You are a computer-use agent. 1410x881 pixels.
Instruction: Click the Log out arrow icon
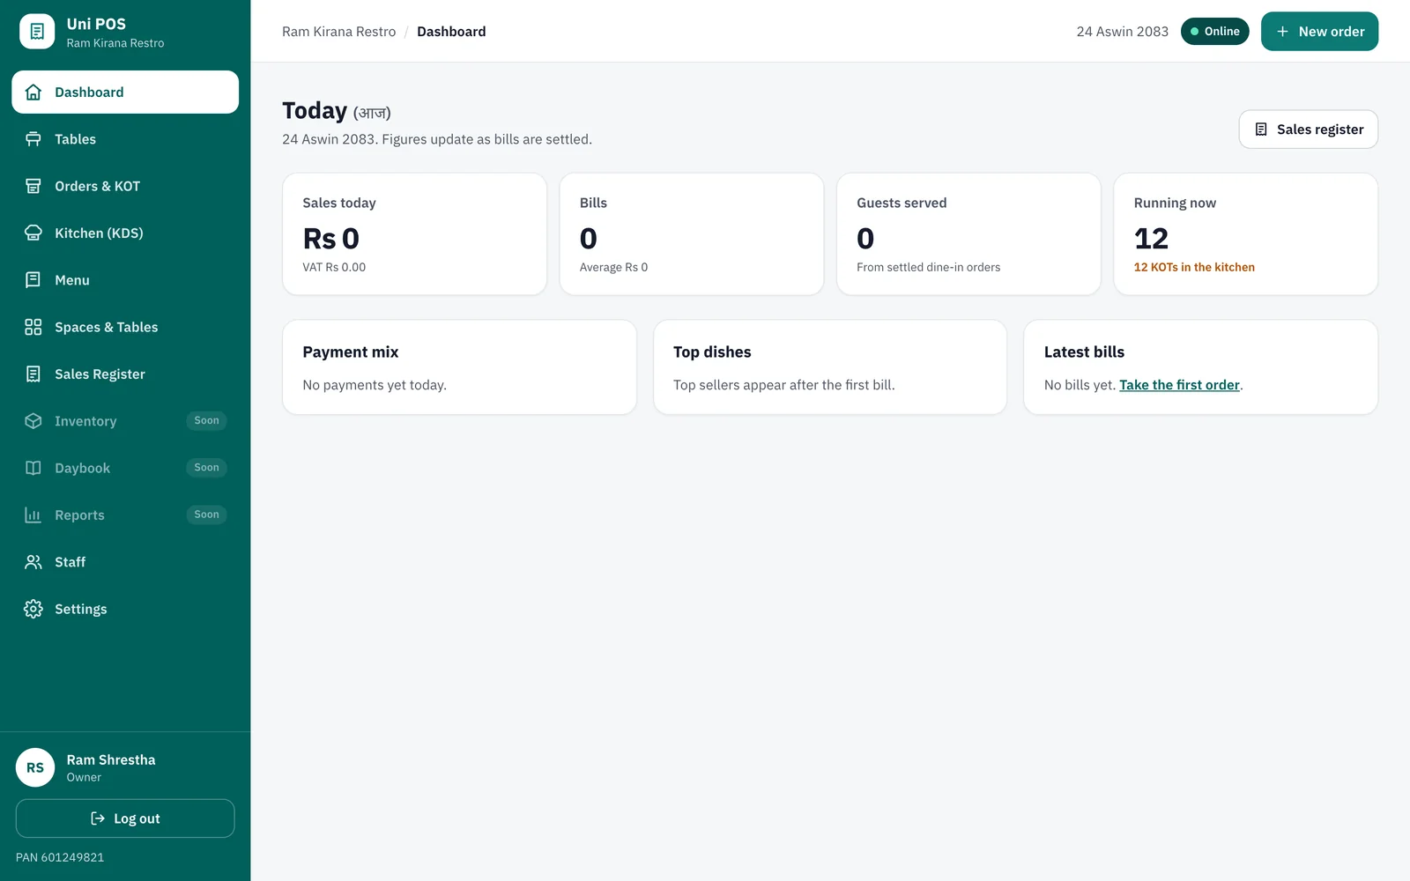coord(98,818)
